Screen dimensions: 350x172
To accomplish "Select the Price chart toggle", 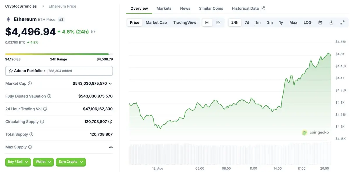I will (134, 22).
